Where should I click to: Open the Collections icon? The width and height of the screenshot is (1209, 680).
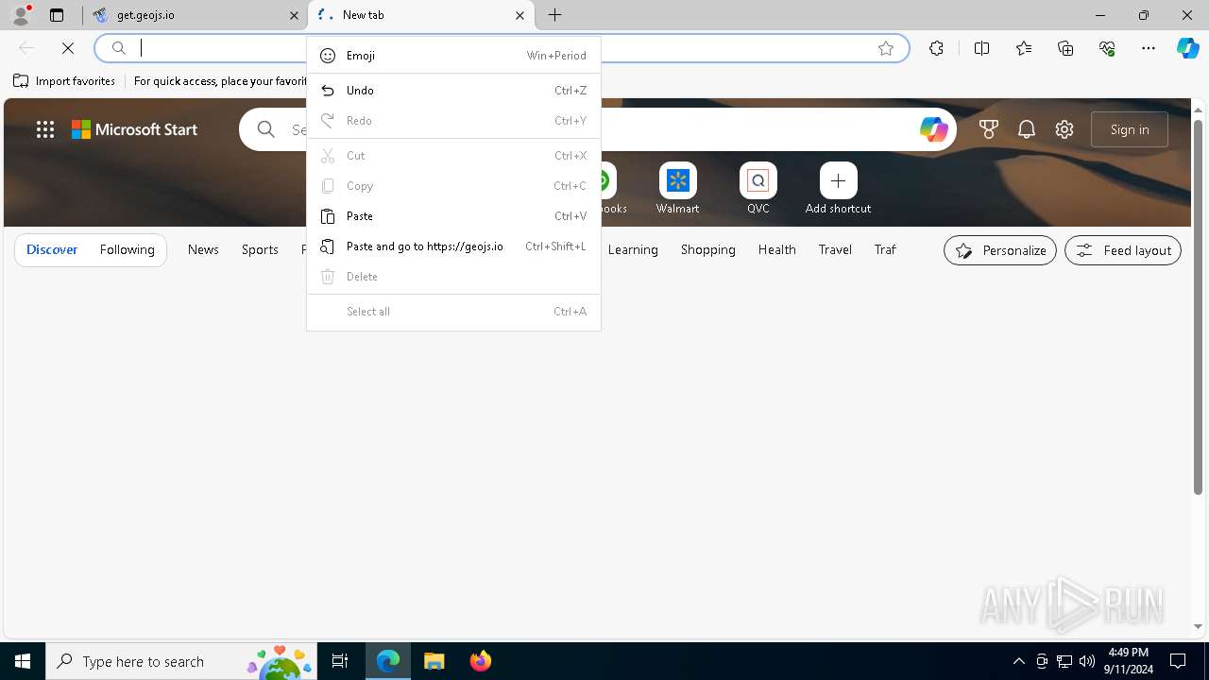click(x=1065, y=48)
